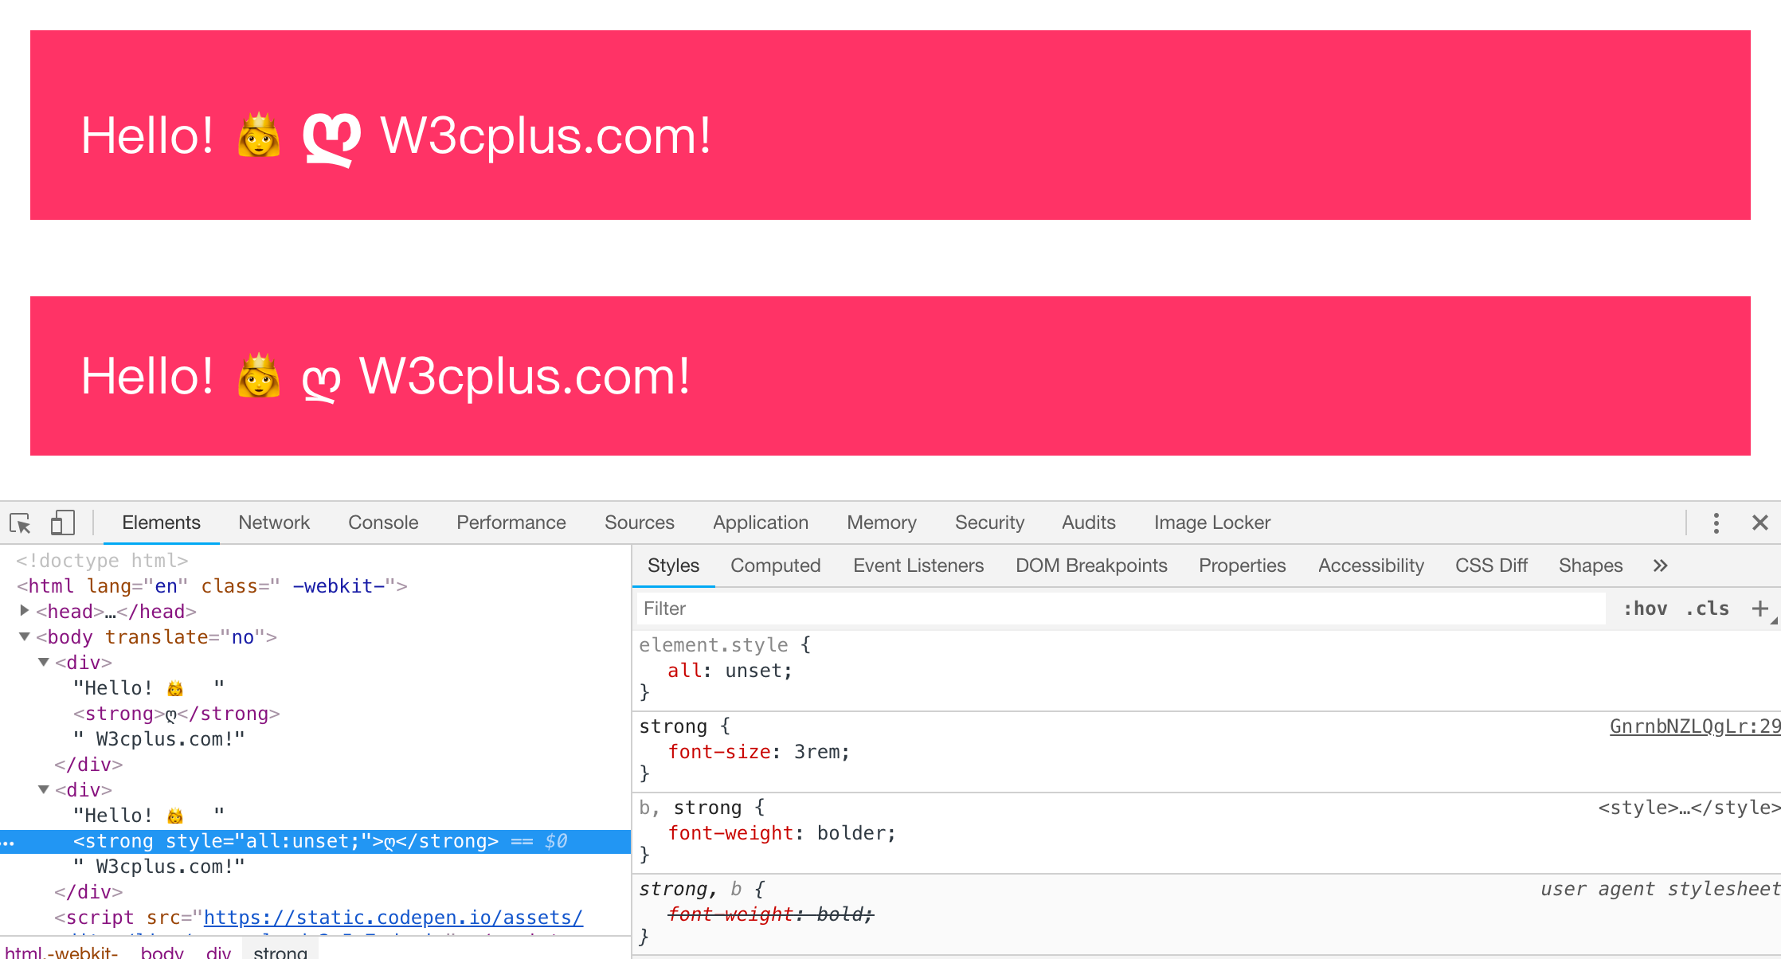Open the Security tab
The image size is (1781, 959).
[989, 523]
